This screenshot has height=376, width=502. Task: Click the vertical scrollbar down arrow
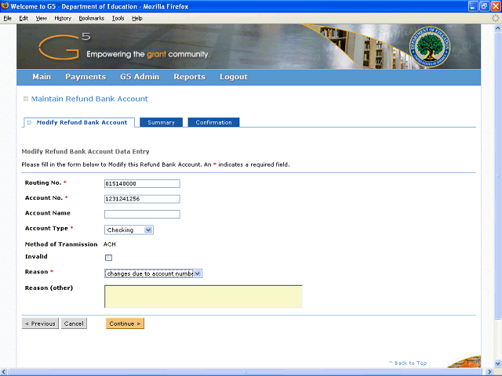pyautogui.click(x=498, y=363)
